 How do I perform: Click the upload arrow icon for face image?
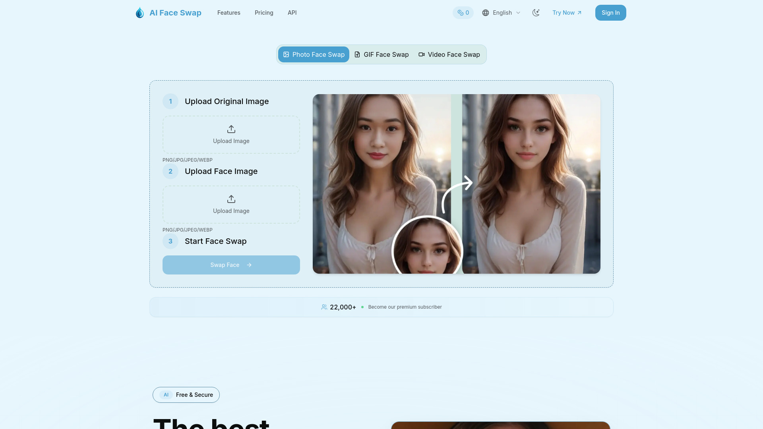click(x=231, y=199)
